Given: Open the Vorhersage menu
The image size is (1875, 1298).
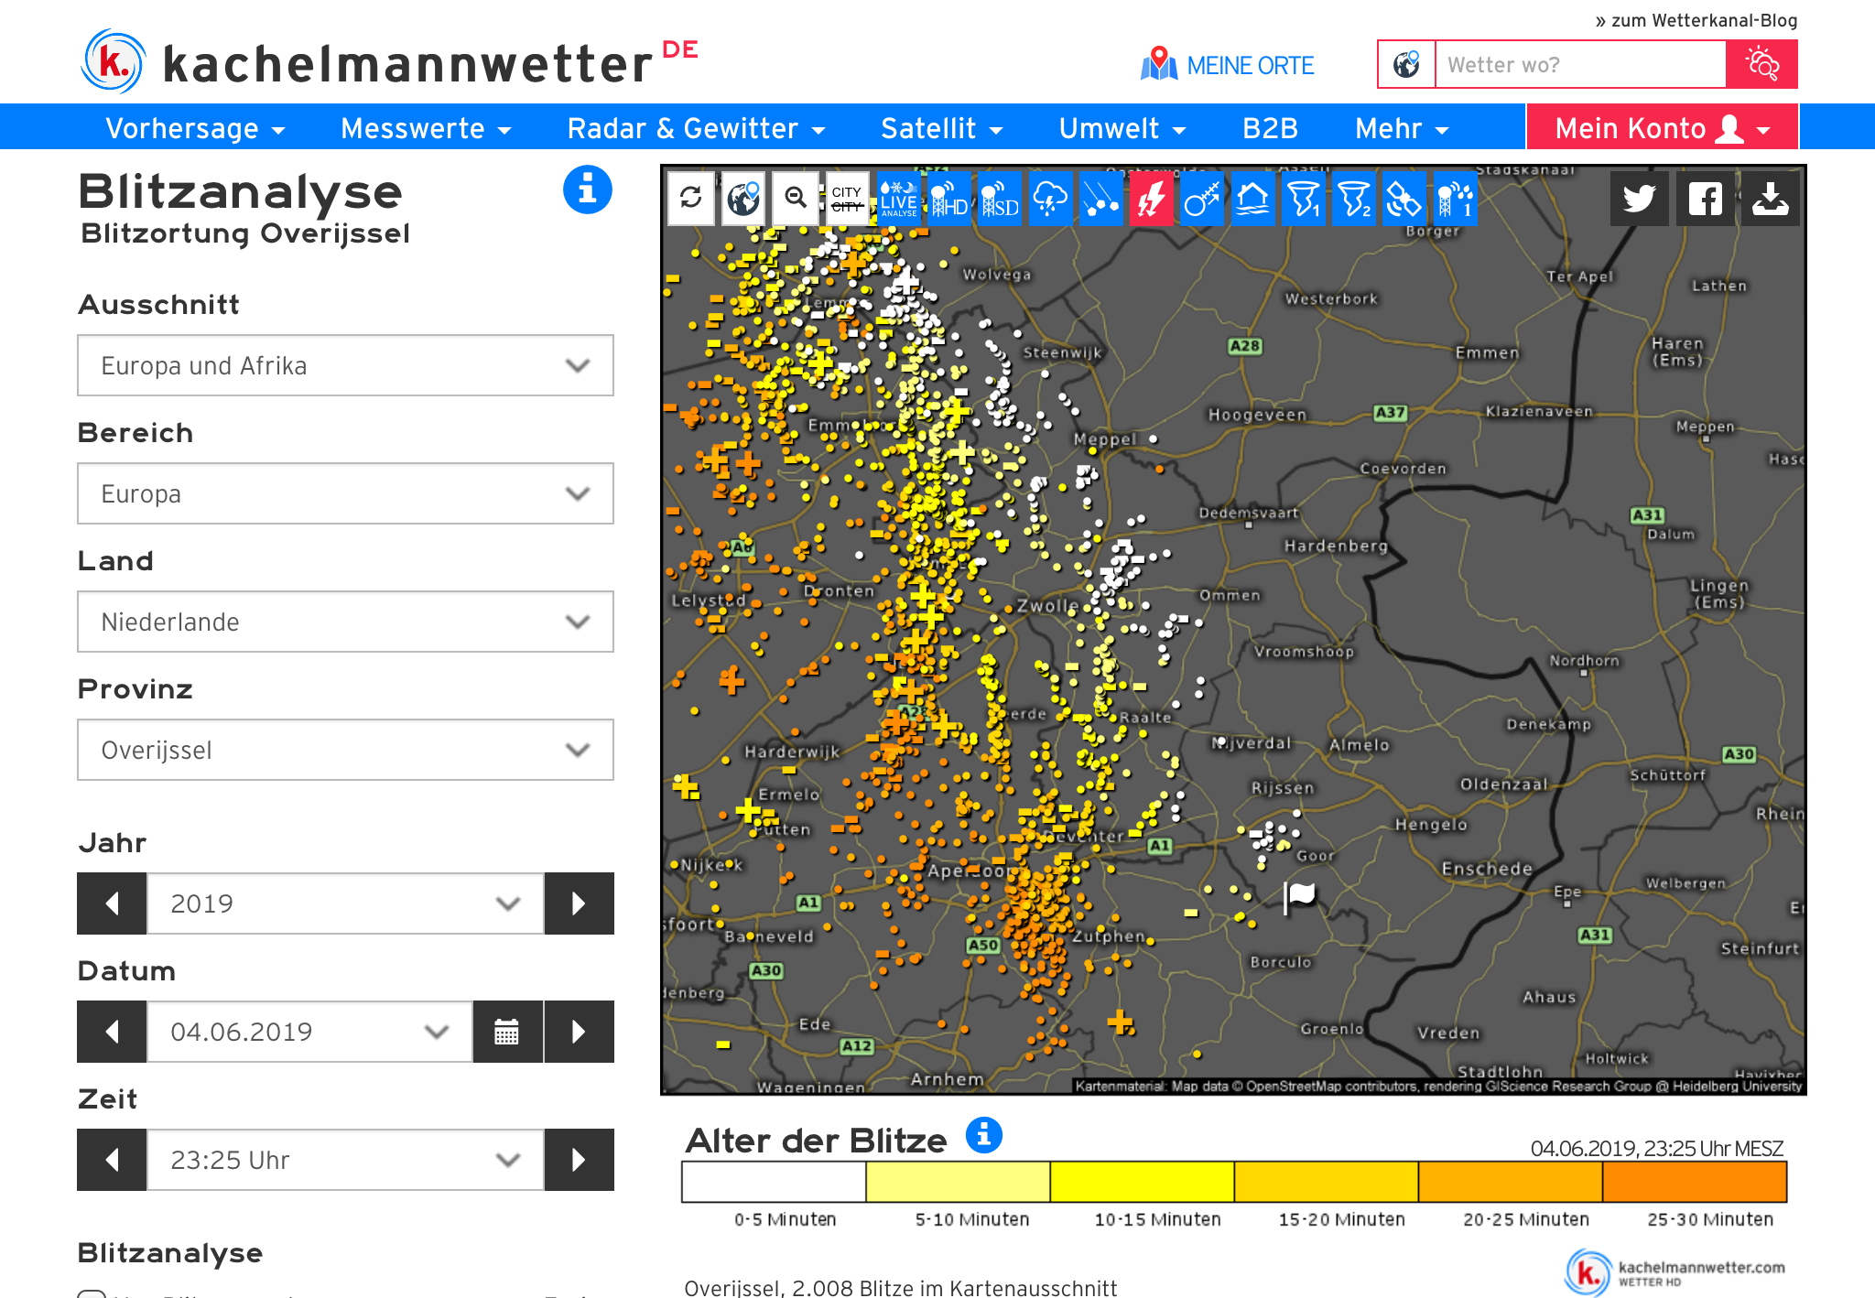Looking at the screenshot, I should (x=195, y=128).
